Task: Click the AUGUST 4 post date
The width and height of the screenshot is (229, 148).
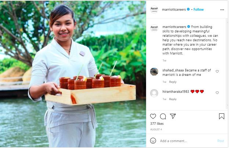Action: (x=156, y=129)
